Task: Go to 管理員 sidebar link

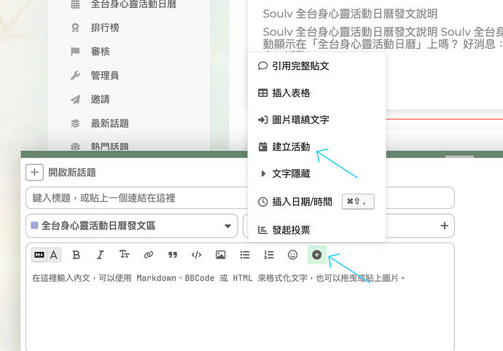Action: click(104, 76)
